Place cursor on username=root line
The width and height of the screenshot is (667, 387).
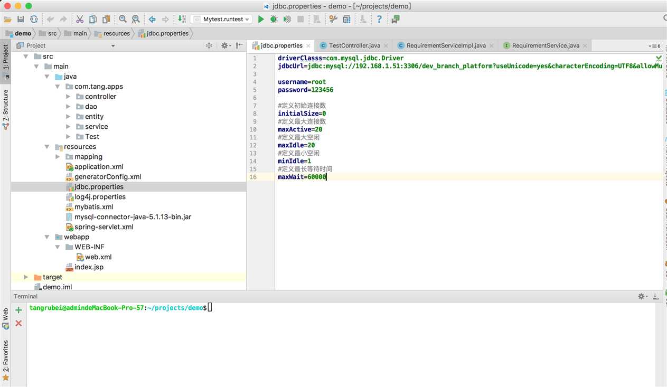click(302, 82)
